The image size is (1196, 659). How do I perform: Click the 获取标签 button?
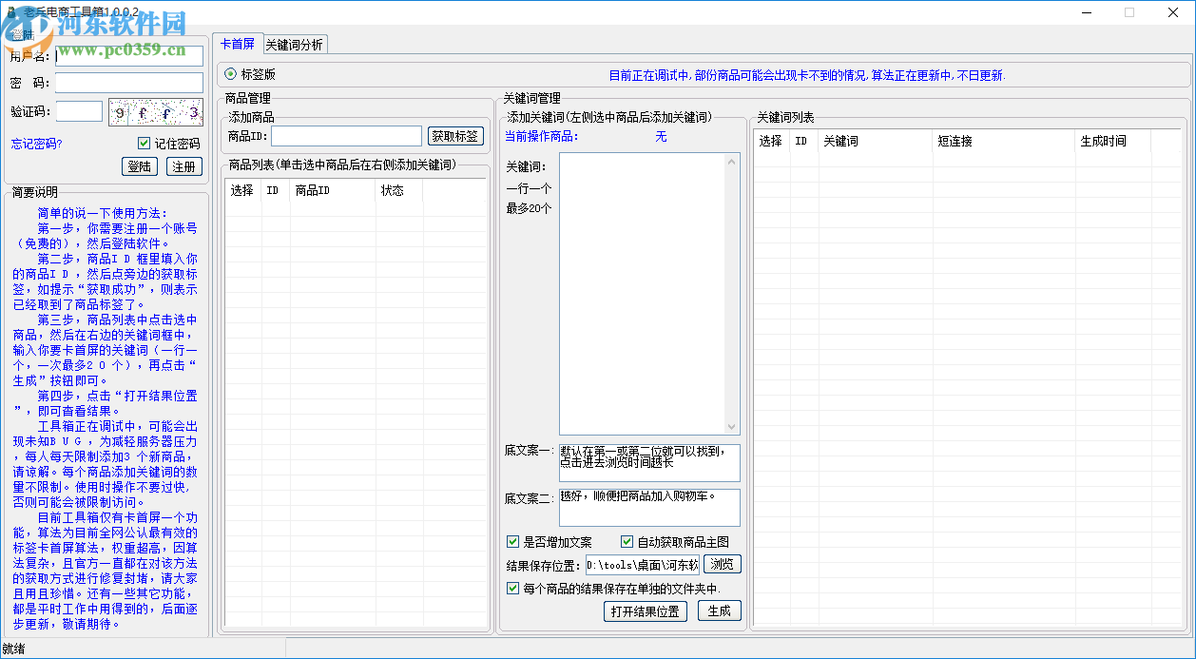457,135
